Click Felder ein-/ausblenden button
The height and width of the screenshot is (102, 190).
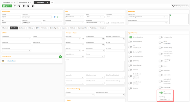[x=180, y=6]
